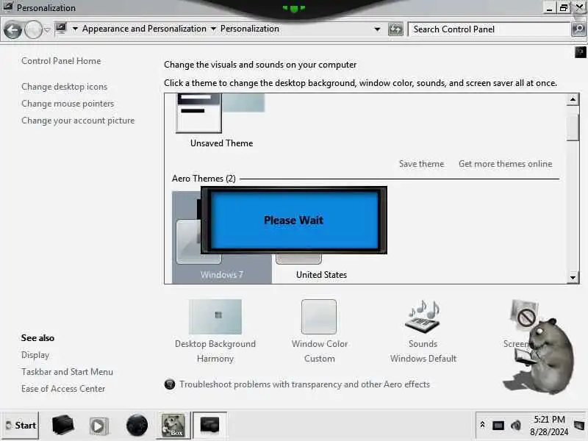Open Desktop Background Harmony settings
This screenshot has height=441, width=588.
(215, 331)
